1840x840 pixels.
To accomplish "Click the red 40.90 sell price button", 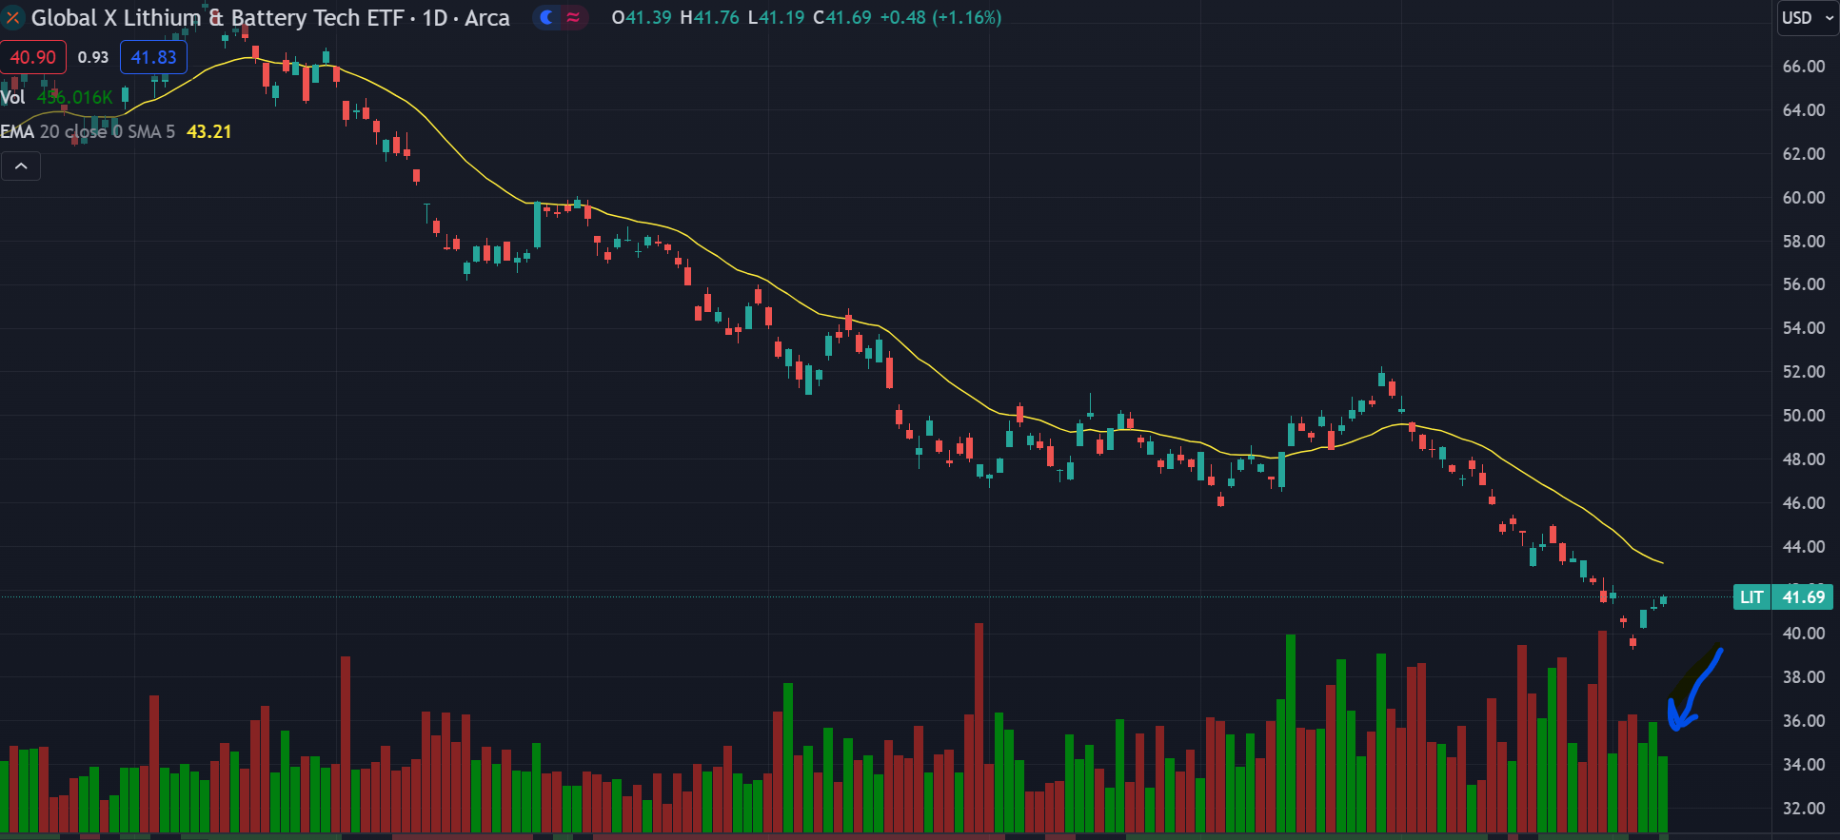I will [33, 57].
